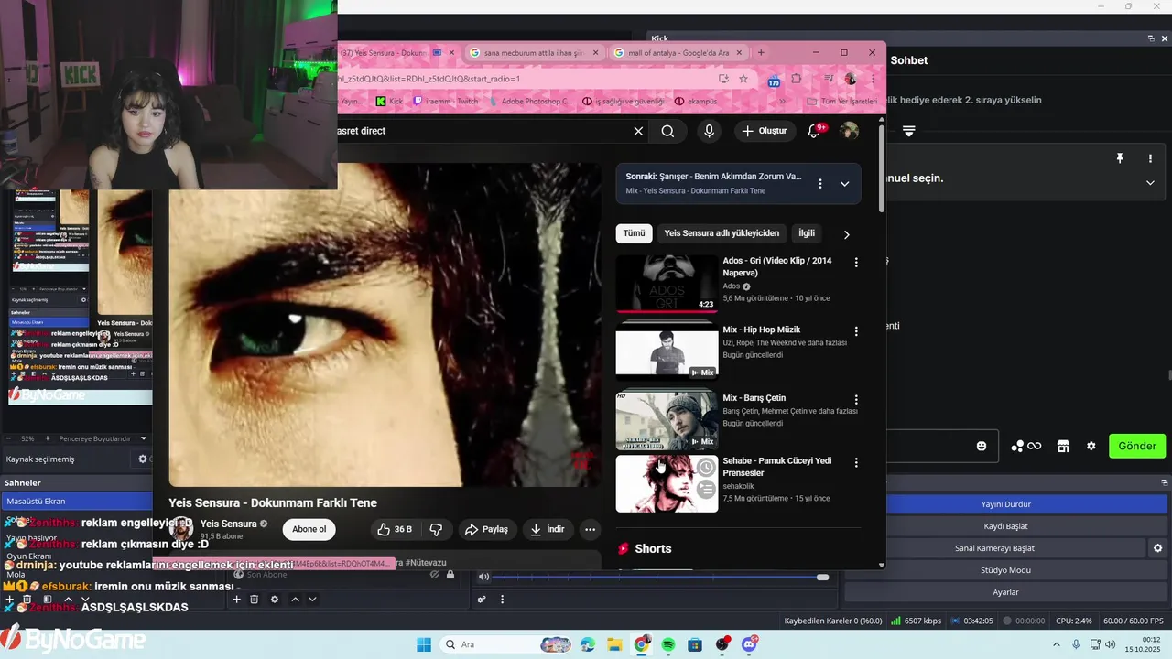1172x659 pixels.
Task: Open more actions for the video
Action: [590, 529]
